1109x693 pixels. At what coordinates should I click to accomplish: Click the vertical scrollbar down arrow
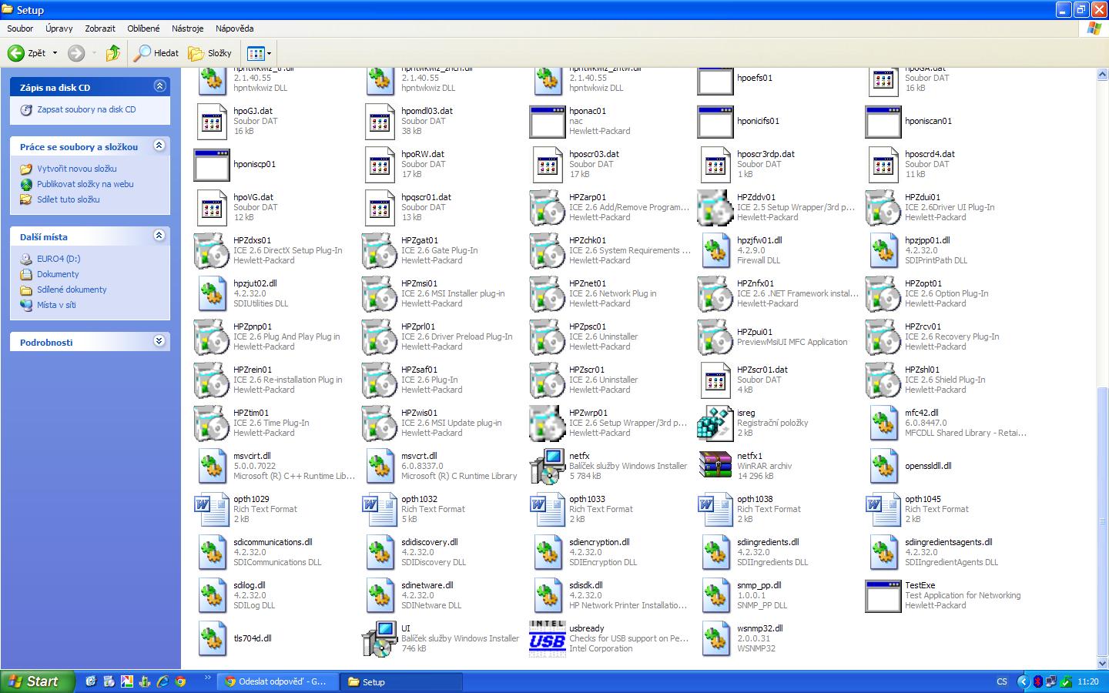pyautogui.click(x=1102, y=663)
